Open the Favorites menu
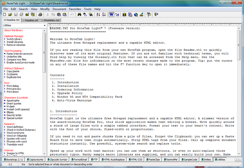The width and height of the screenshot is (244, 168). coord(75,9)
